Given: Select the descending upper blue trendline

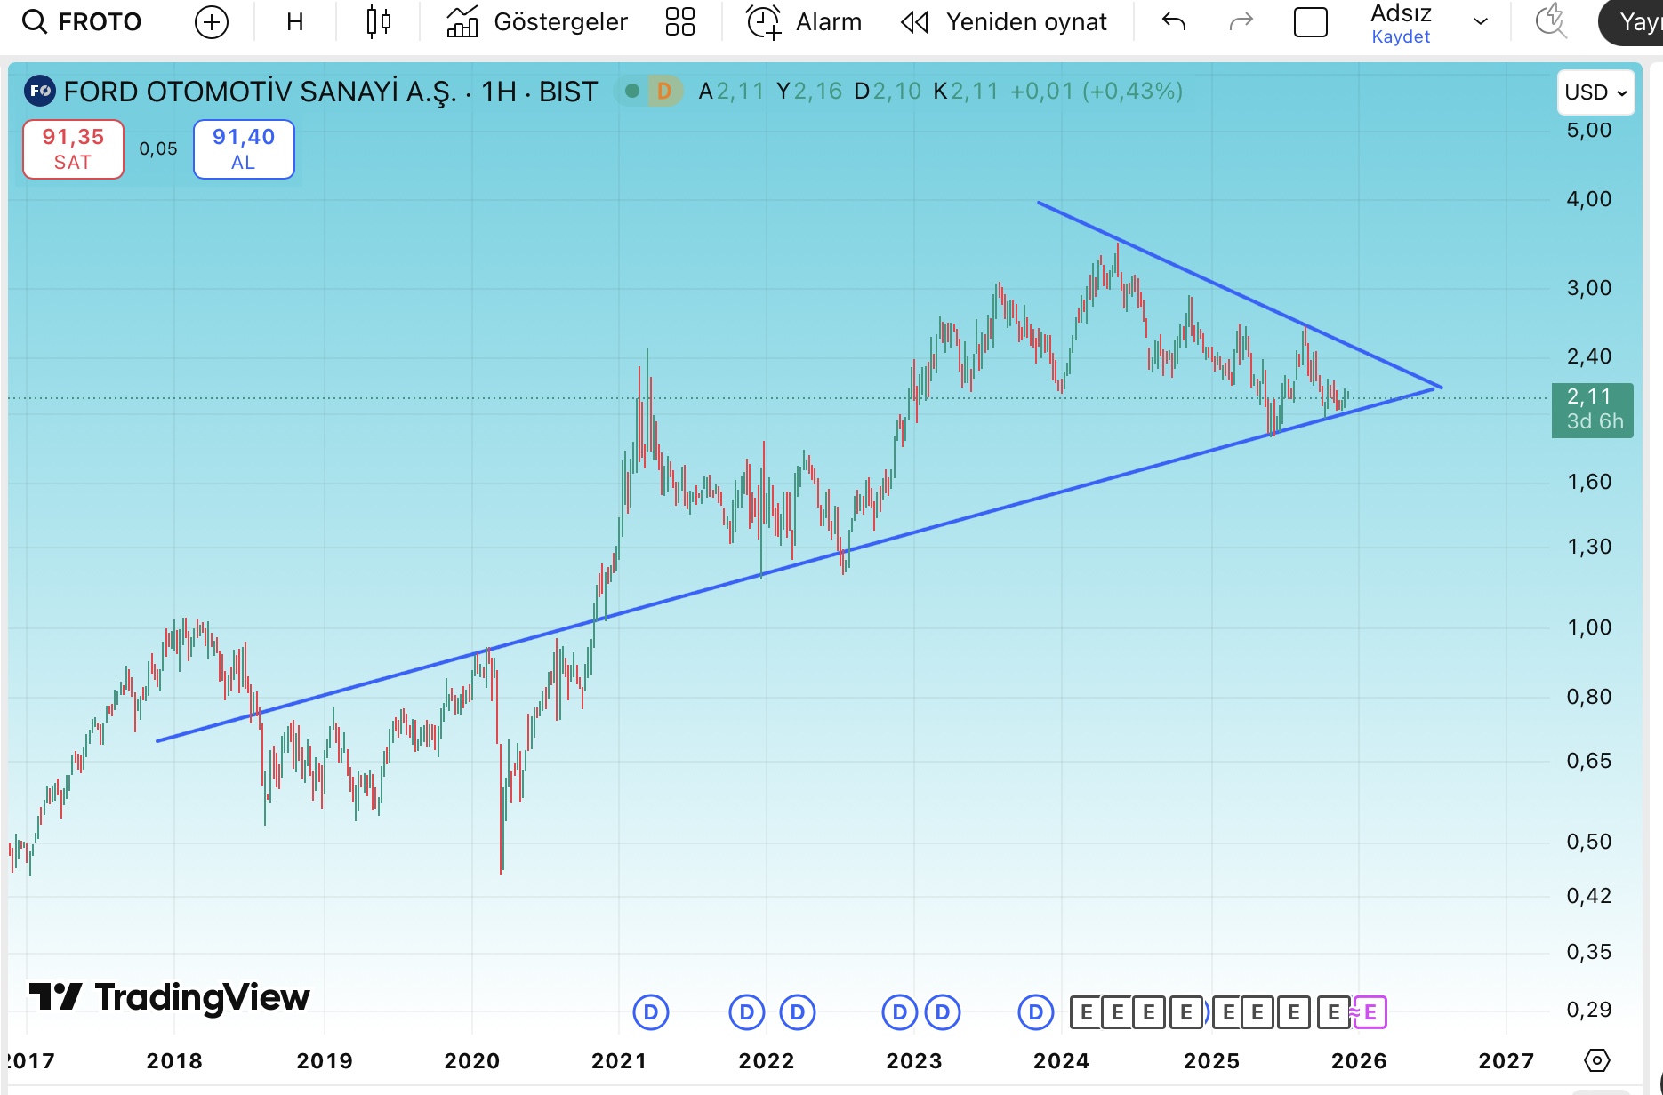Looking at the screenshot, I should (1240, 296).
